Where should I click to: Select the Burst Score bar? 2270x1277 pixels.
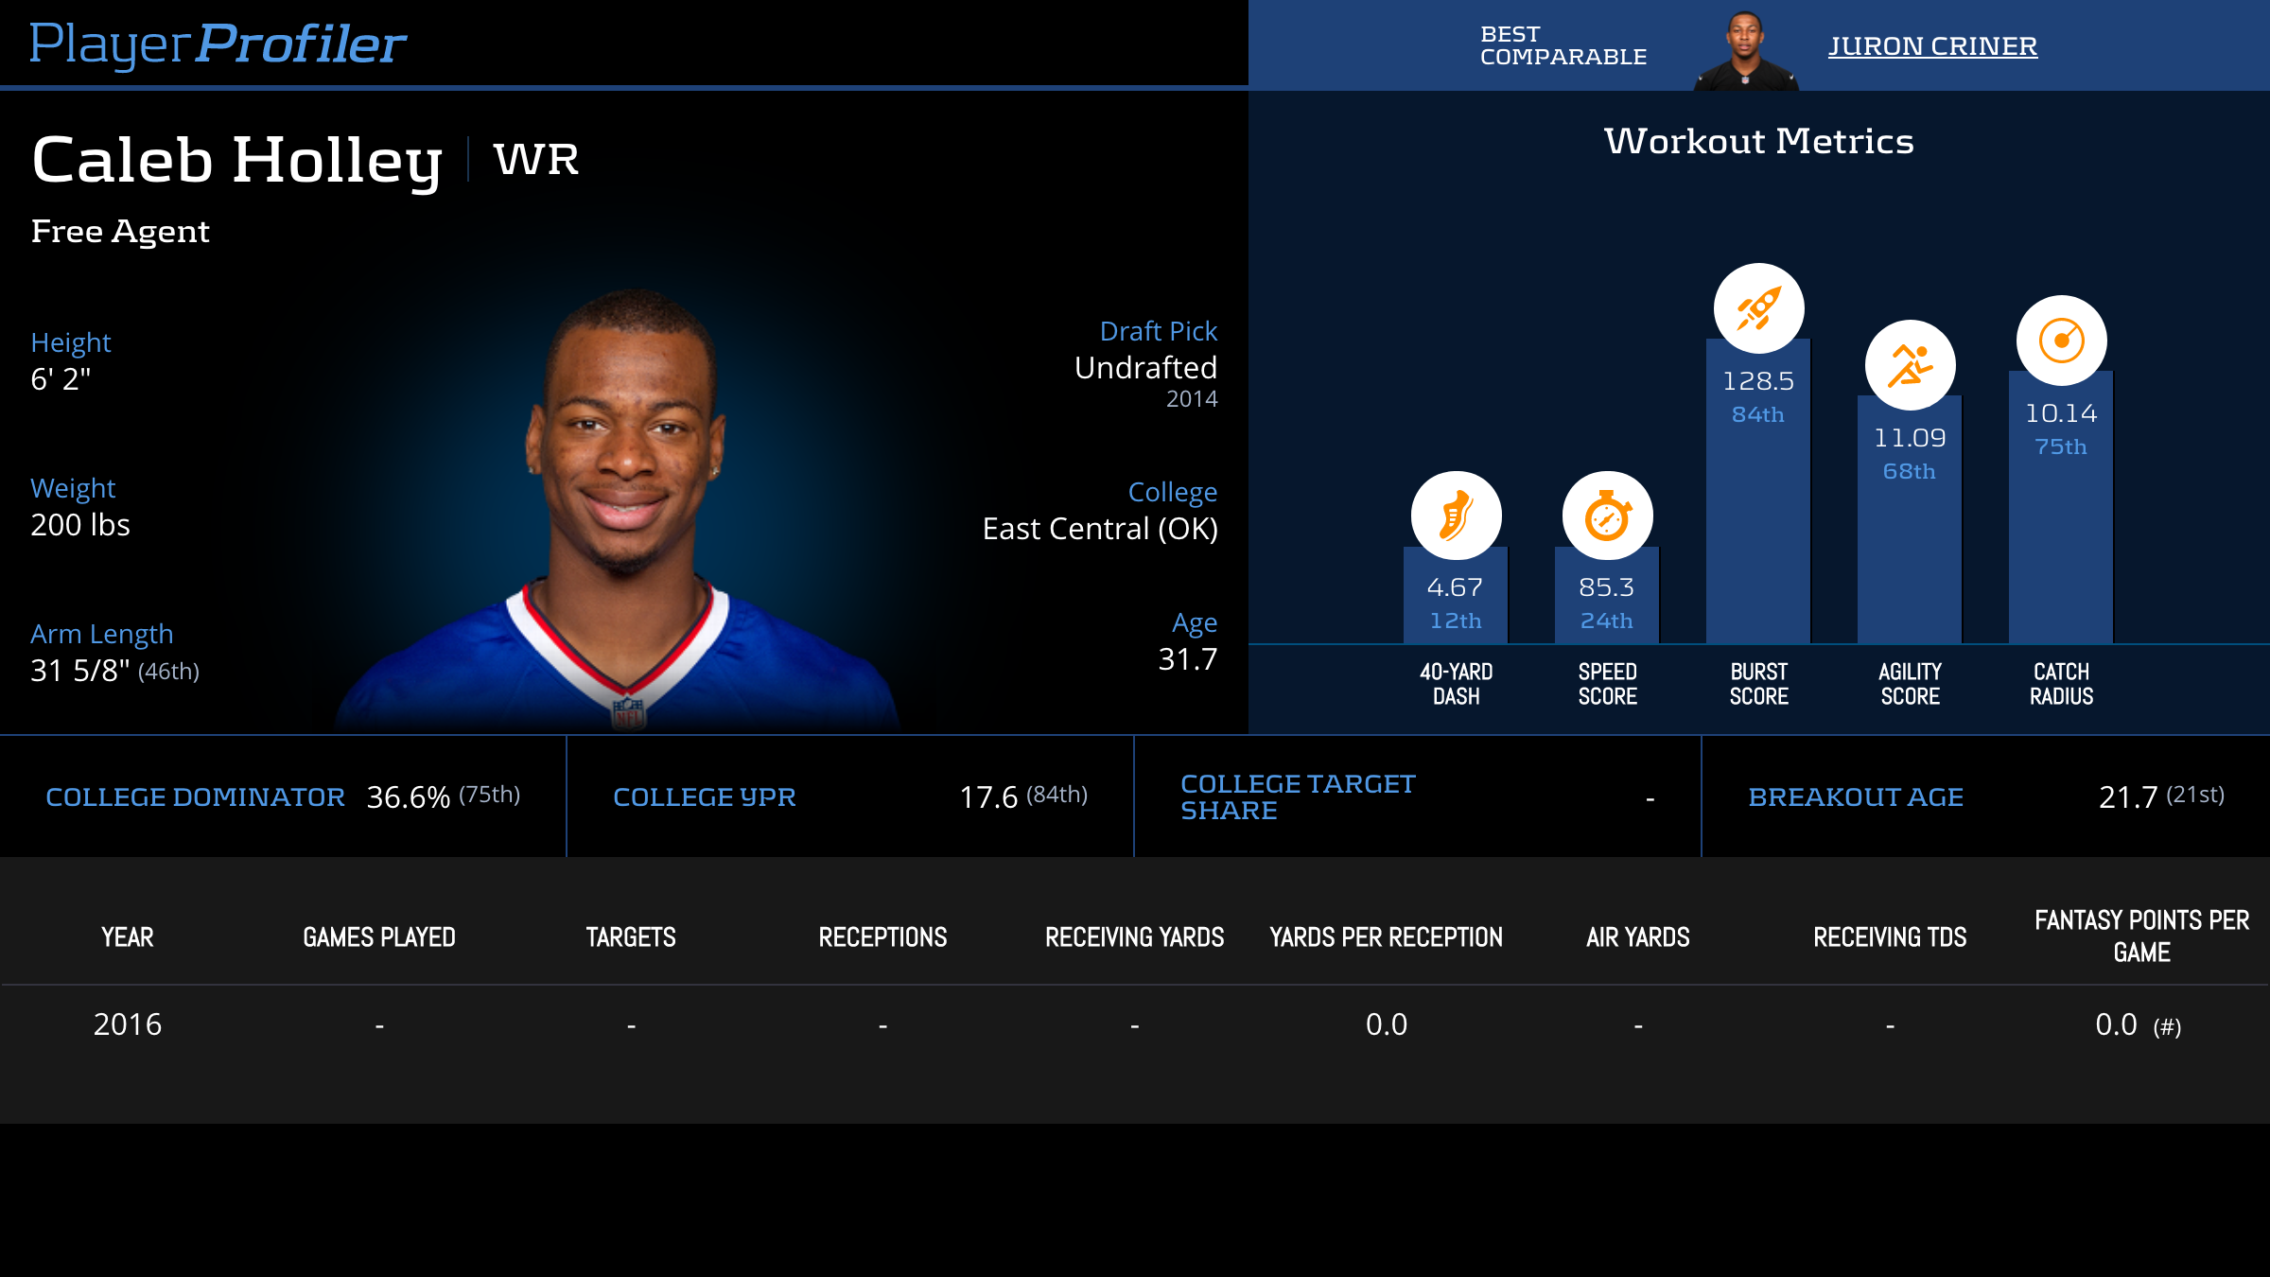point(1758,530)
